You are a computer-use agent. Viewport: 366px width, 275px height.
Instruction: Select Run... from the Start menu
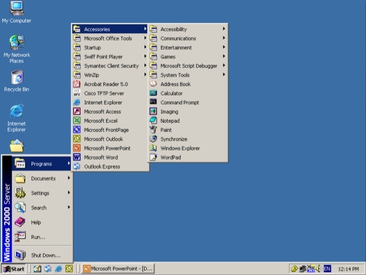point(41,237)
